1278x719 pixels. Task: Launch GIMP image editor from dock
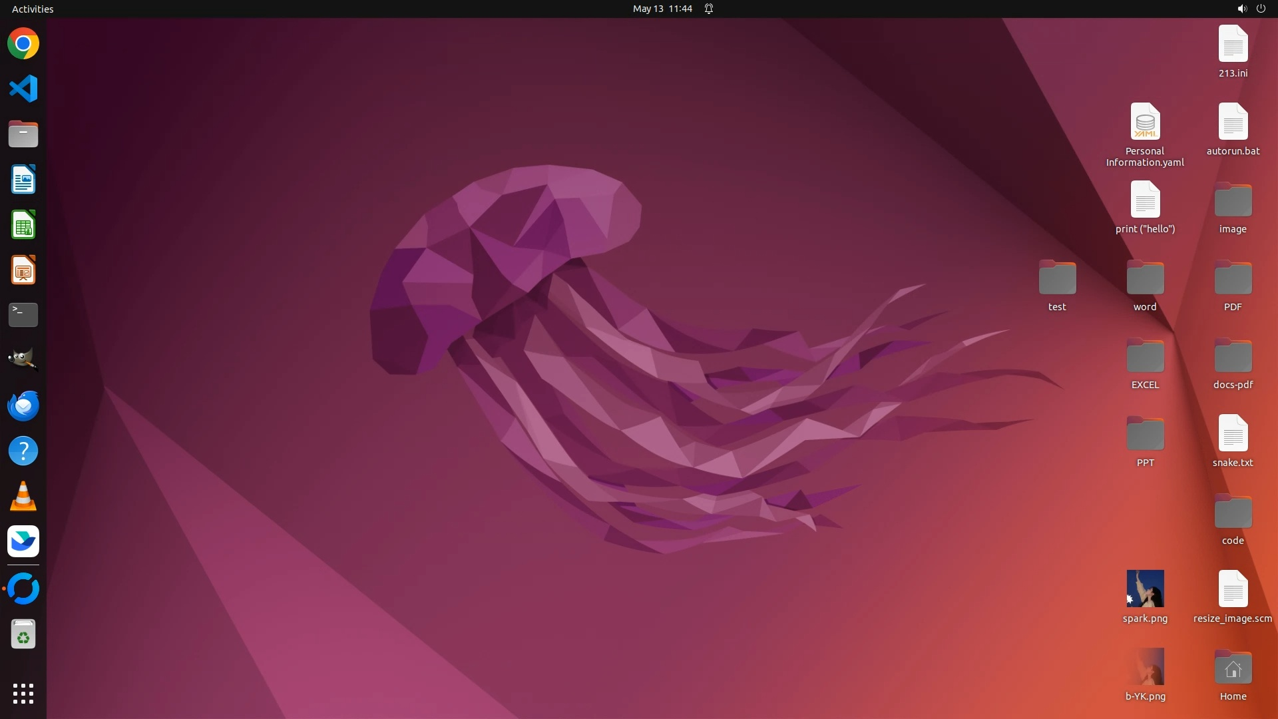point(23,359)
